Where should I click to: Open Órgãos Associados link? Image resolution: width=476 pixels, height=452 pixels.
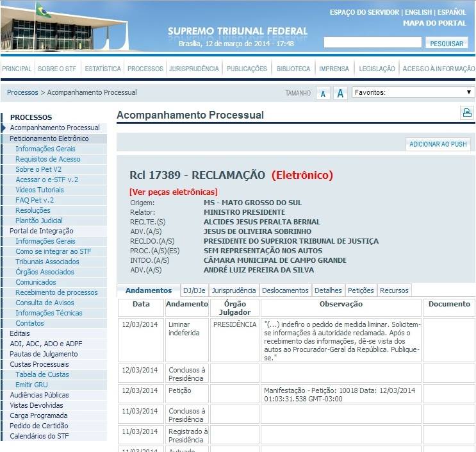tap(45, 272)
